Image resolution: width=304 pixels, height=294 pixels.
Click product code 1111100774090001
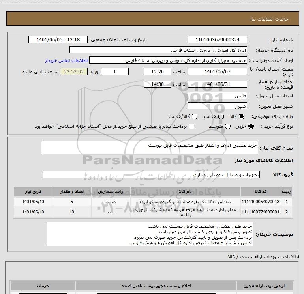click(261, 212)
